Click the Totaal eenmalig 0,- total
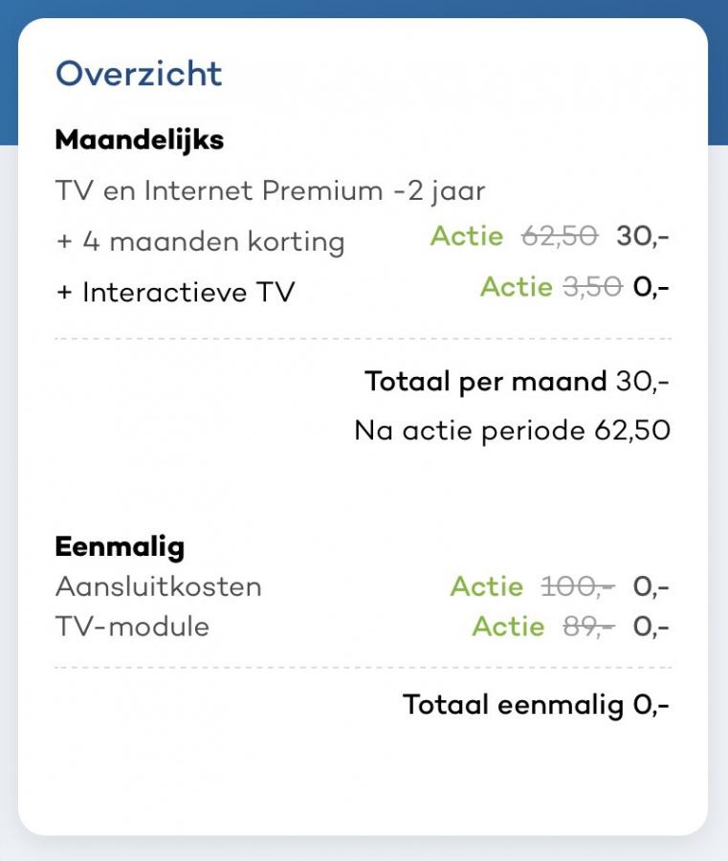 pos(536,704)
